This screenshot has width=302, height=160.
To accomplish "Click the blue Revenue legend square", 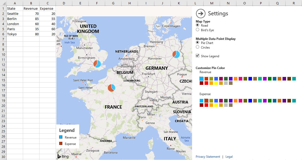I will [61, 137].
